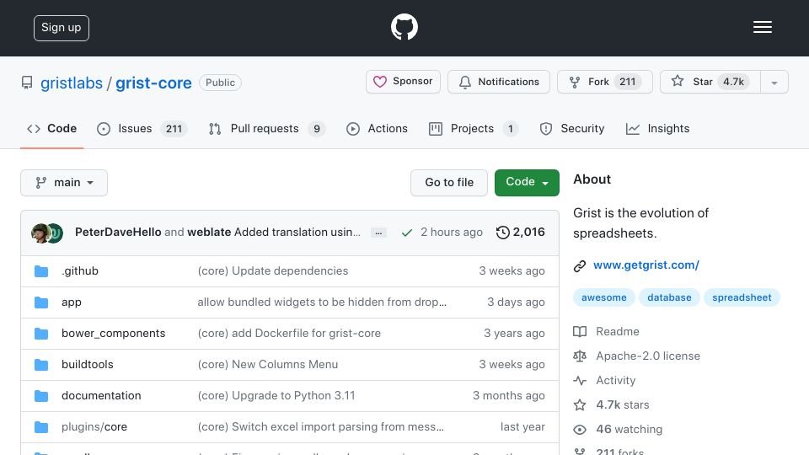This screenshot has height=455, width=809.
Task: Open the "add Dockerfile for grist-core" commit
Action: (289, 334)
